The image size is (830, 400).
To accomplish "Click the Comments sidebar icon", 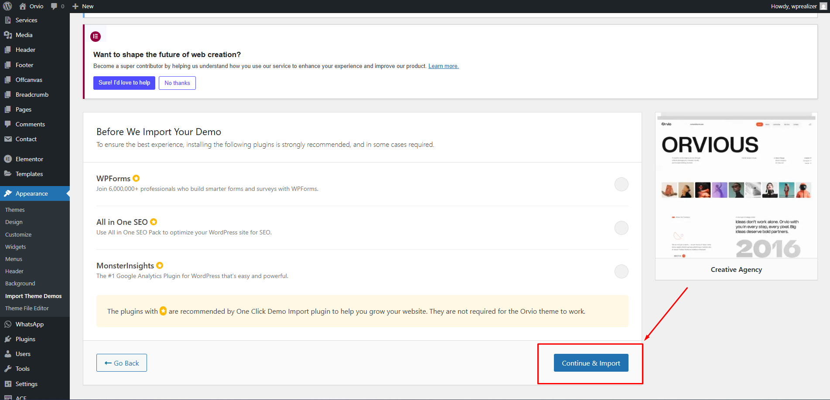I will pyautogui.click(x=8, y=124).
